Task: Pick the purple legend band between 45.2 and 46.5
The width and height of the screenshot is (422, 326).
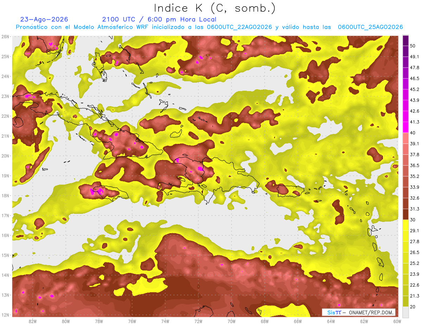Action: point(405,84)
